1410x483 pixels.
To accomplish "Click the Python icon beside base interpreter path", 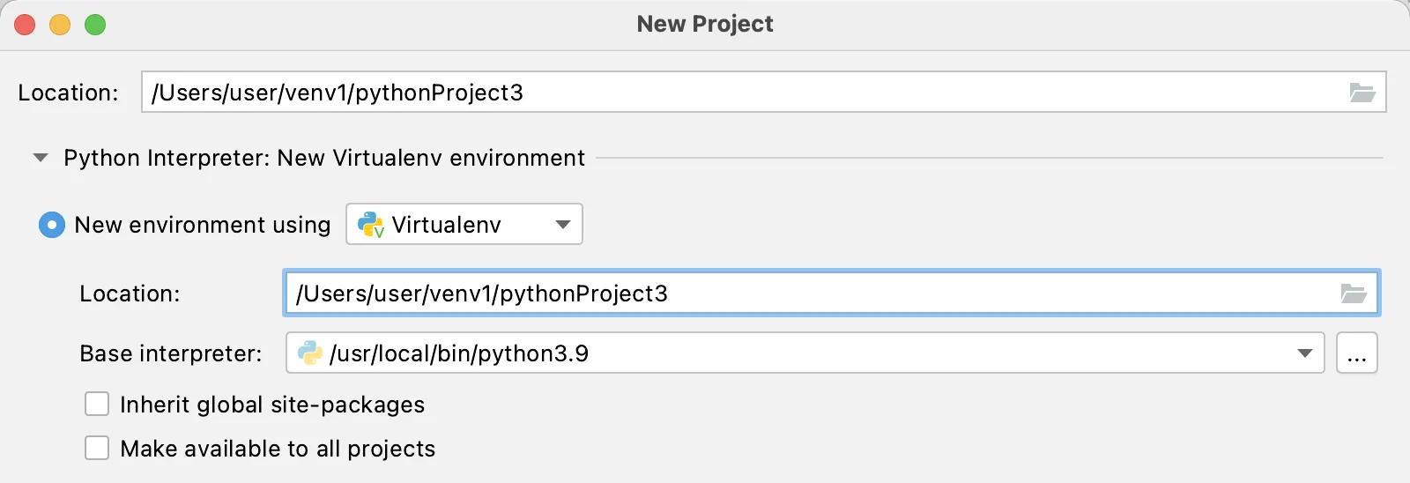I will click(x=310, y=353).
